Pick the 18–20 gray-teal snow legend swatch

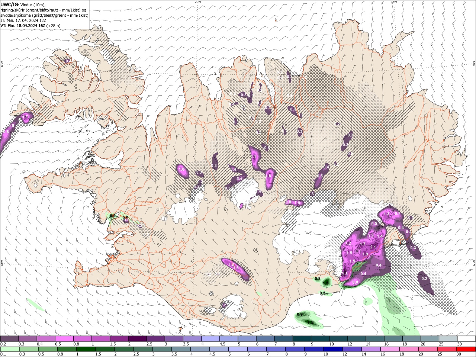412,338
